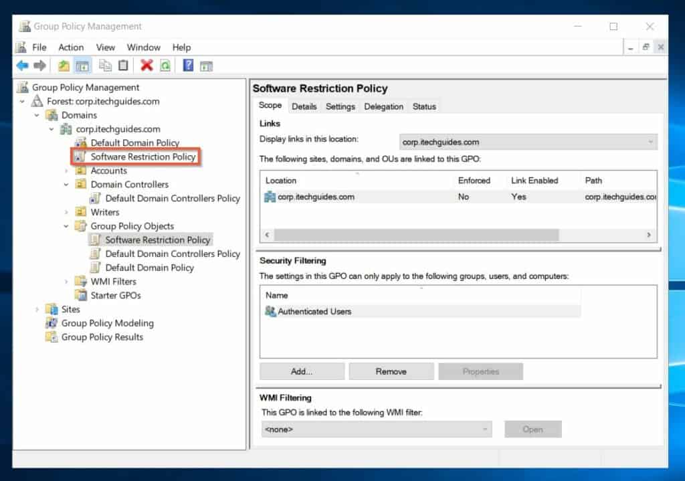Switch to the Delegation tab

[383, 106]
